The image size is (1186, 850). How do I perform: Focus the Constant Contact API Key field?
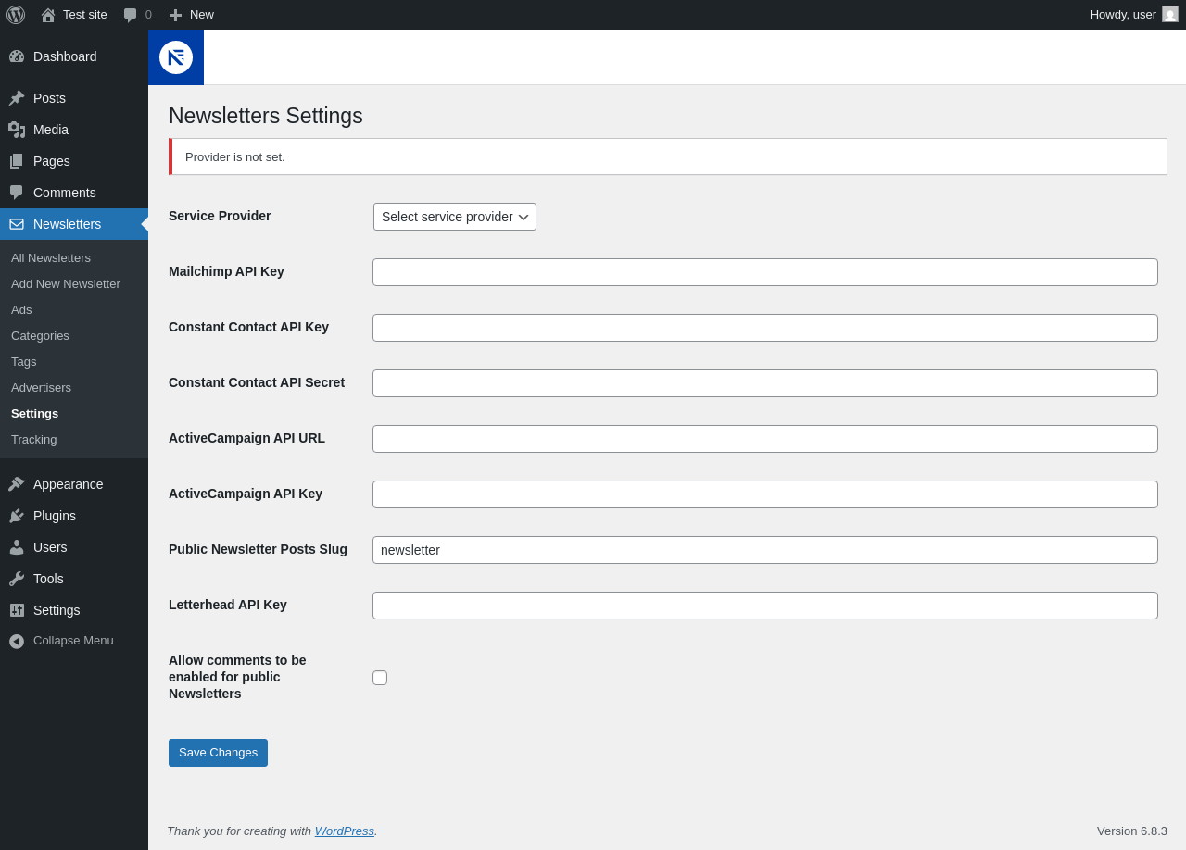pyautogui.click(x=765, y=328)
